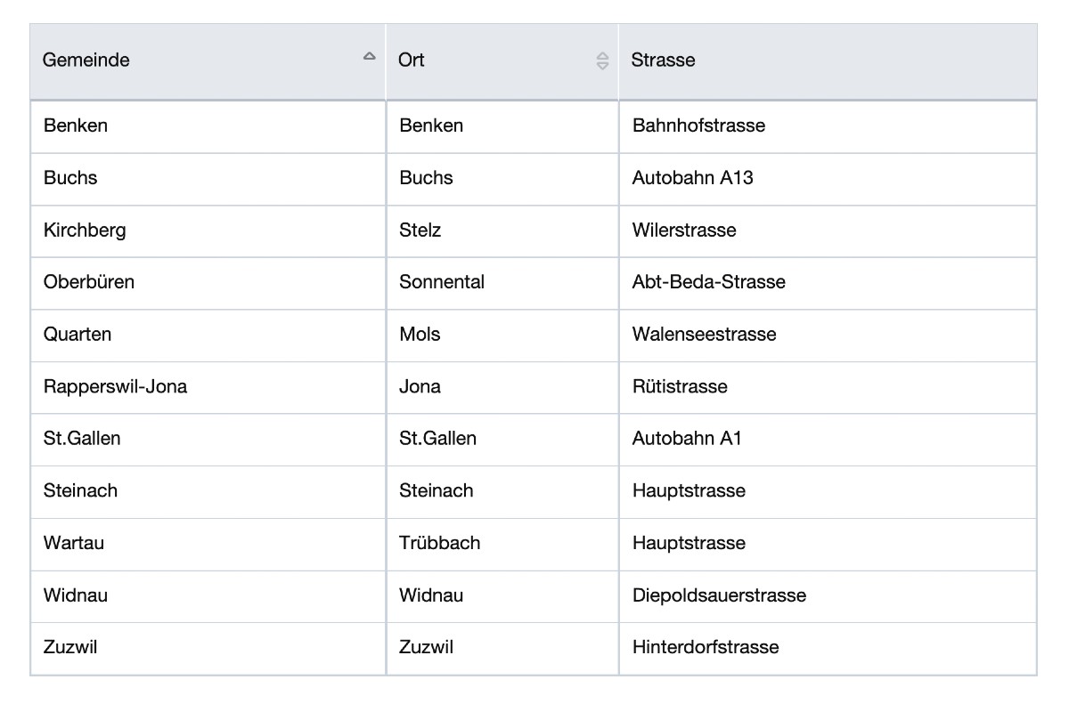Click the Kirchberg row entry
The height and width of the screenshot is (712, 1069).
click(x=208, y=231)
